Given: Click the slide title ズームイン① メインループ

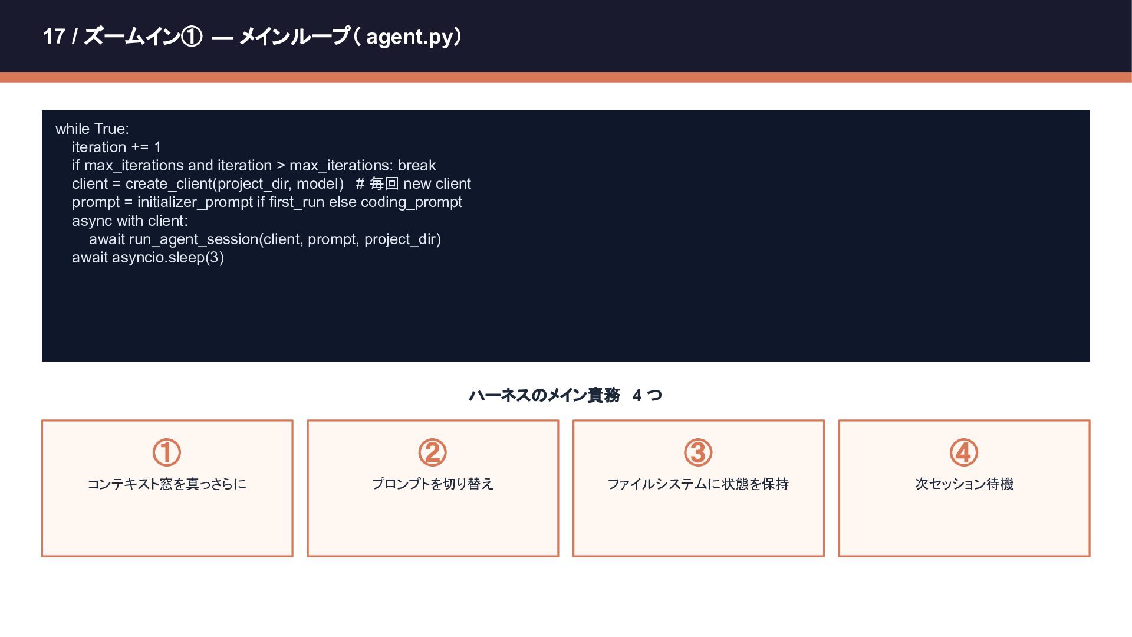Looking at the screenshot, I should 252,37.
